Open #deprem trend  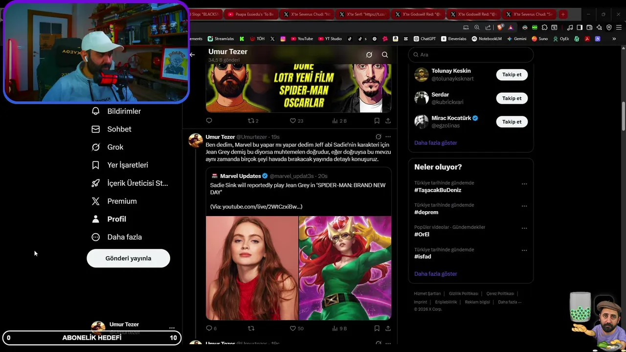coord(426,212)
